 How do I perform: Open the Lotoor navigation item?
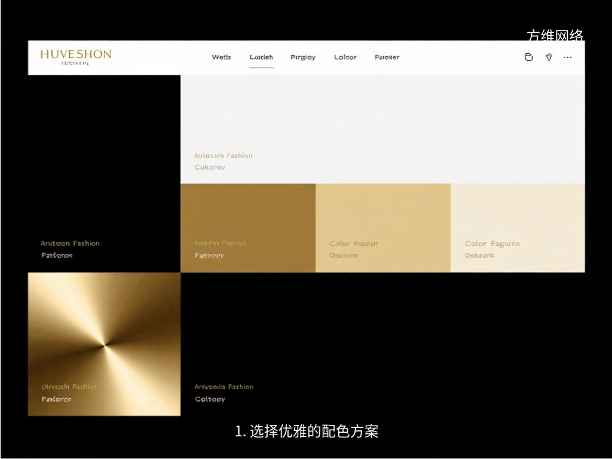point(345,57)
